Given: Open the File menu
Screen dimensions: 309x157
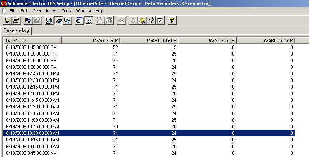Looking at the screenshot, I should point(13,11).
